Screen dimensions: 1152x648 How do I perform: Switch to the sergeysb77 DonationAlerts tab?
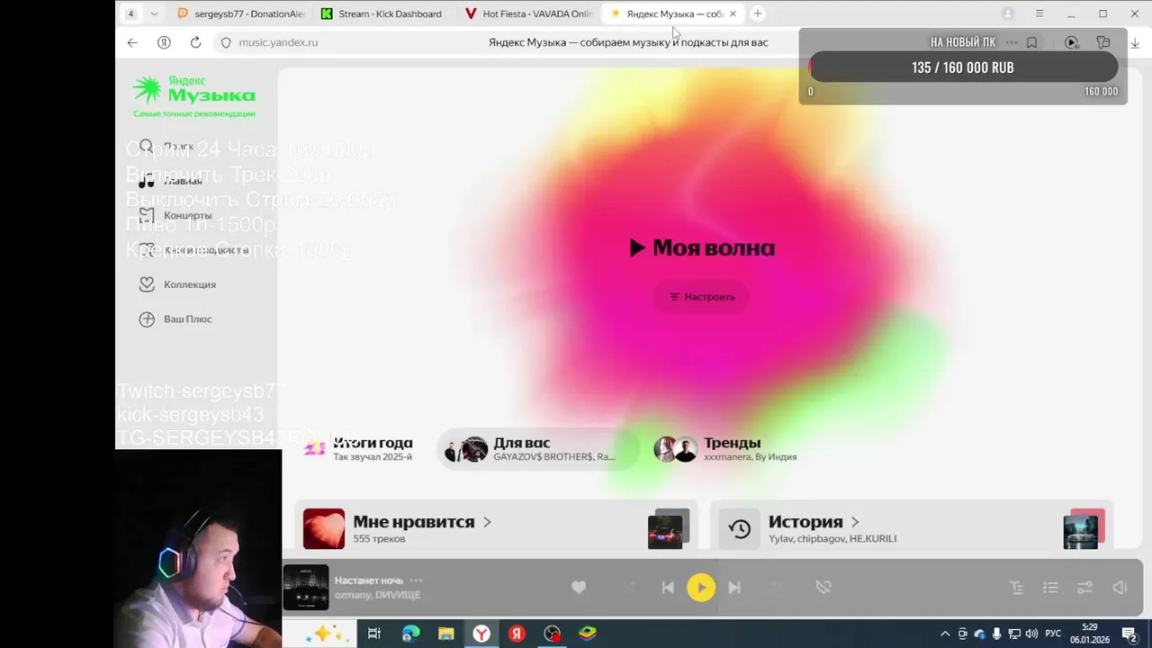[x=241, y=13]
